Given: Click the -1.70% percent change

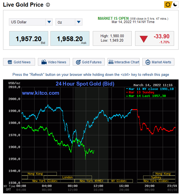Looking at the screenshot, I should point(164,42).
